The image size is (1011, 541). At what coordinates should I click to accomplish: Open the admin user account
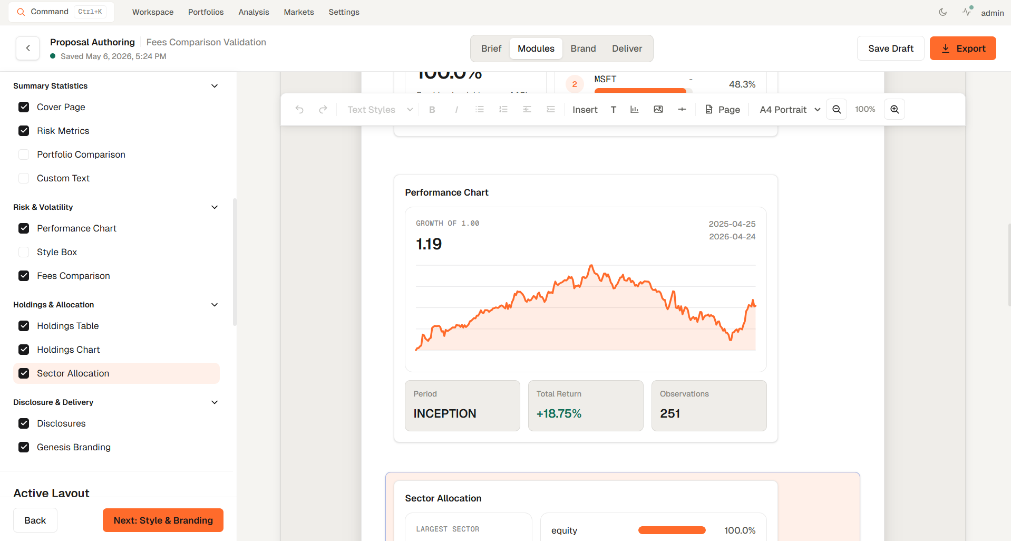[x=992, y=13]
